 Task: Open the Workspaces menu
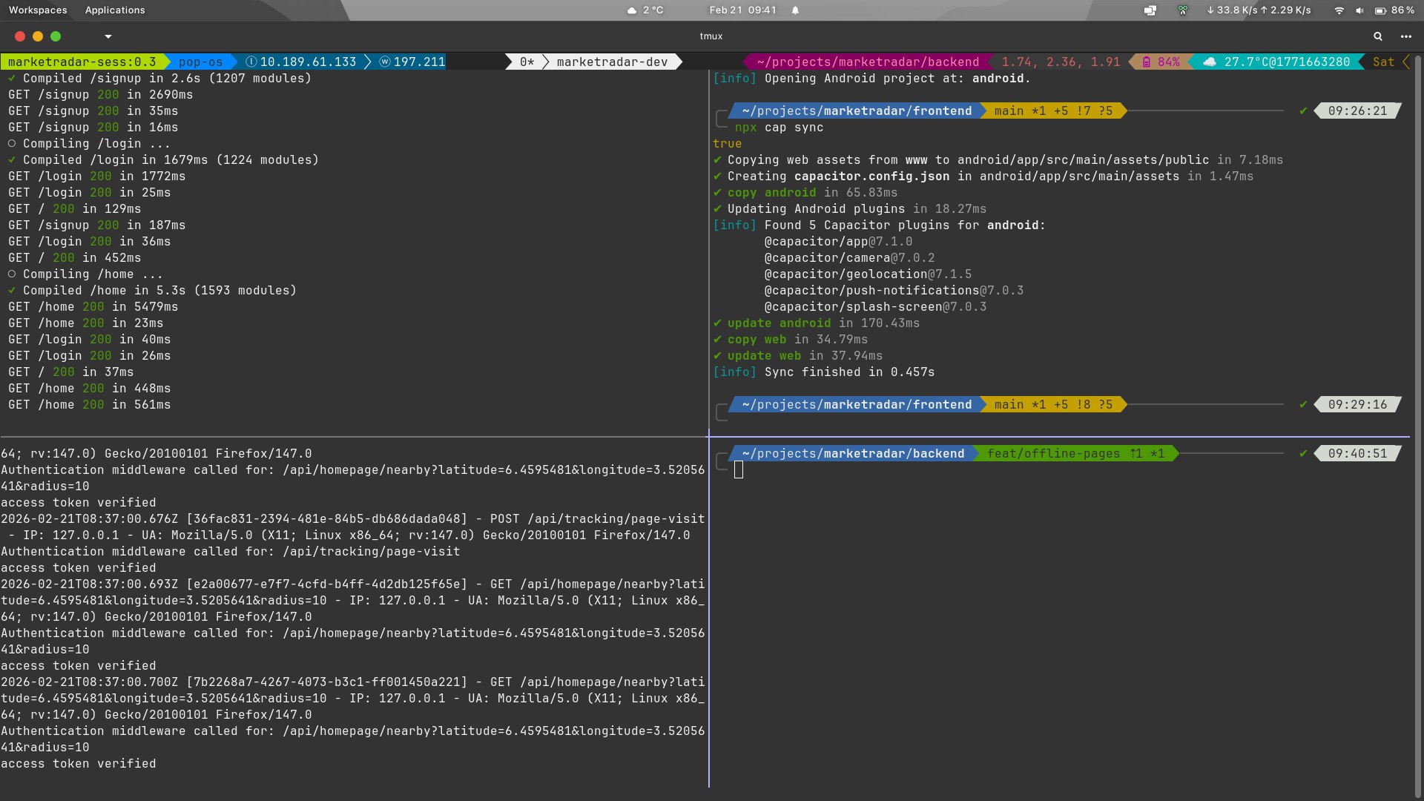pos(38,10)
